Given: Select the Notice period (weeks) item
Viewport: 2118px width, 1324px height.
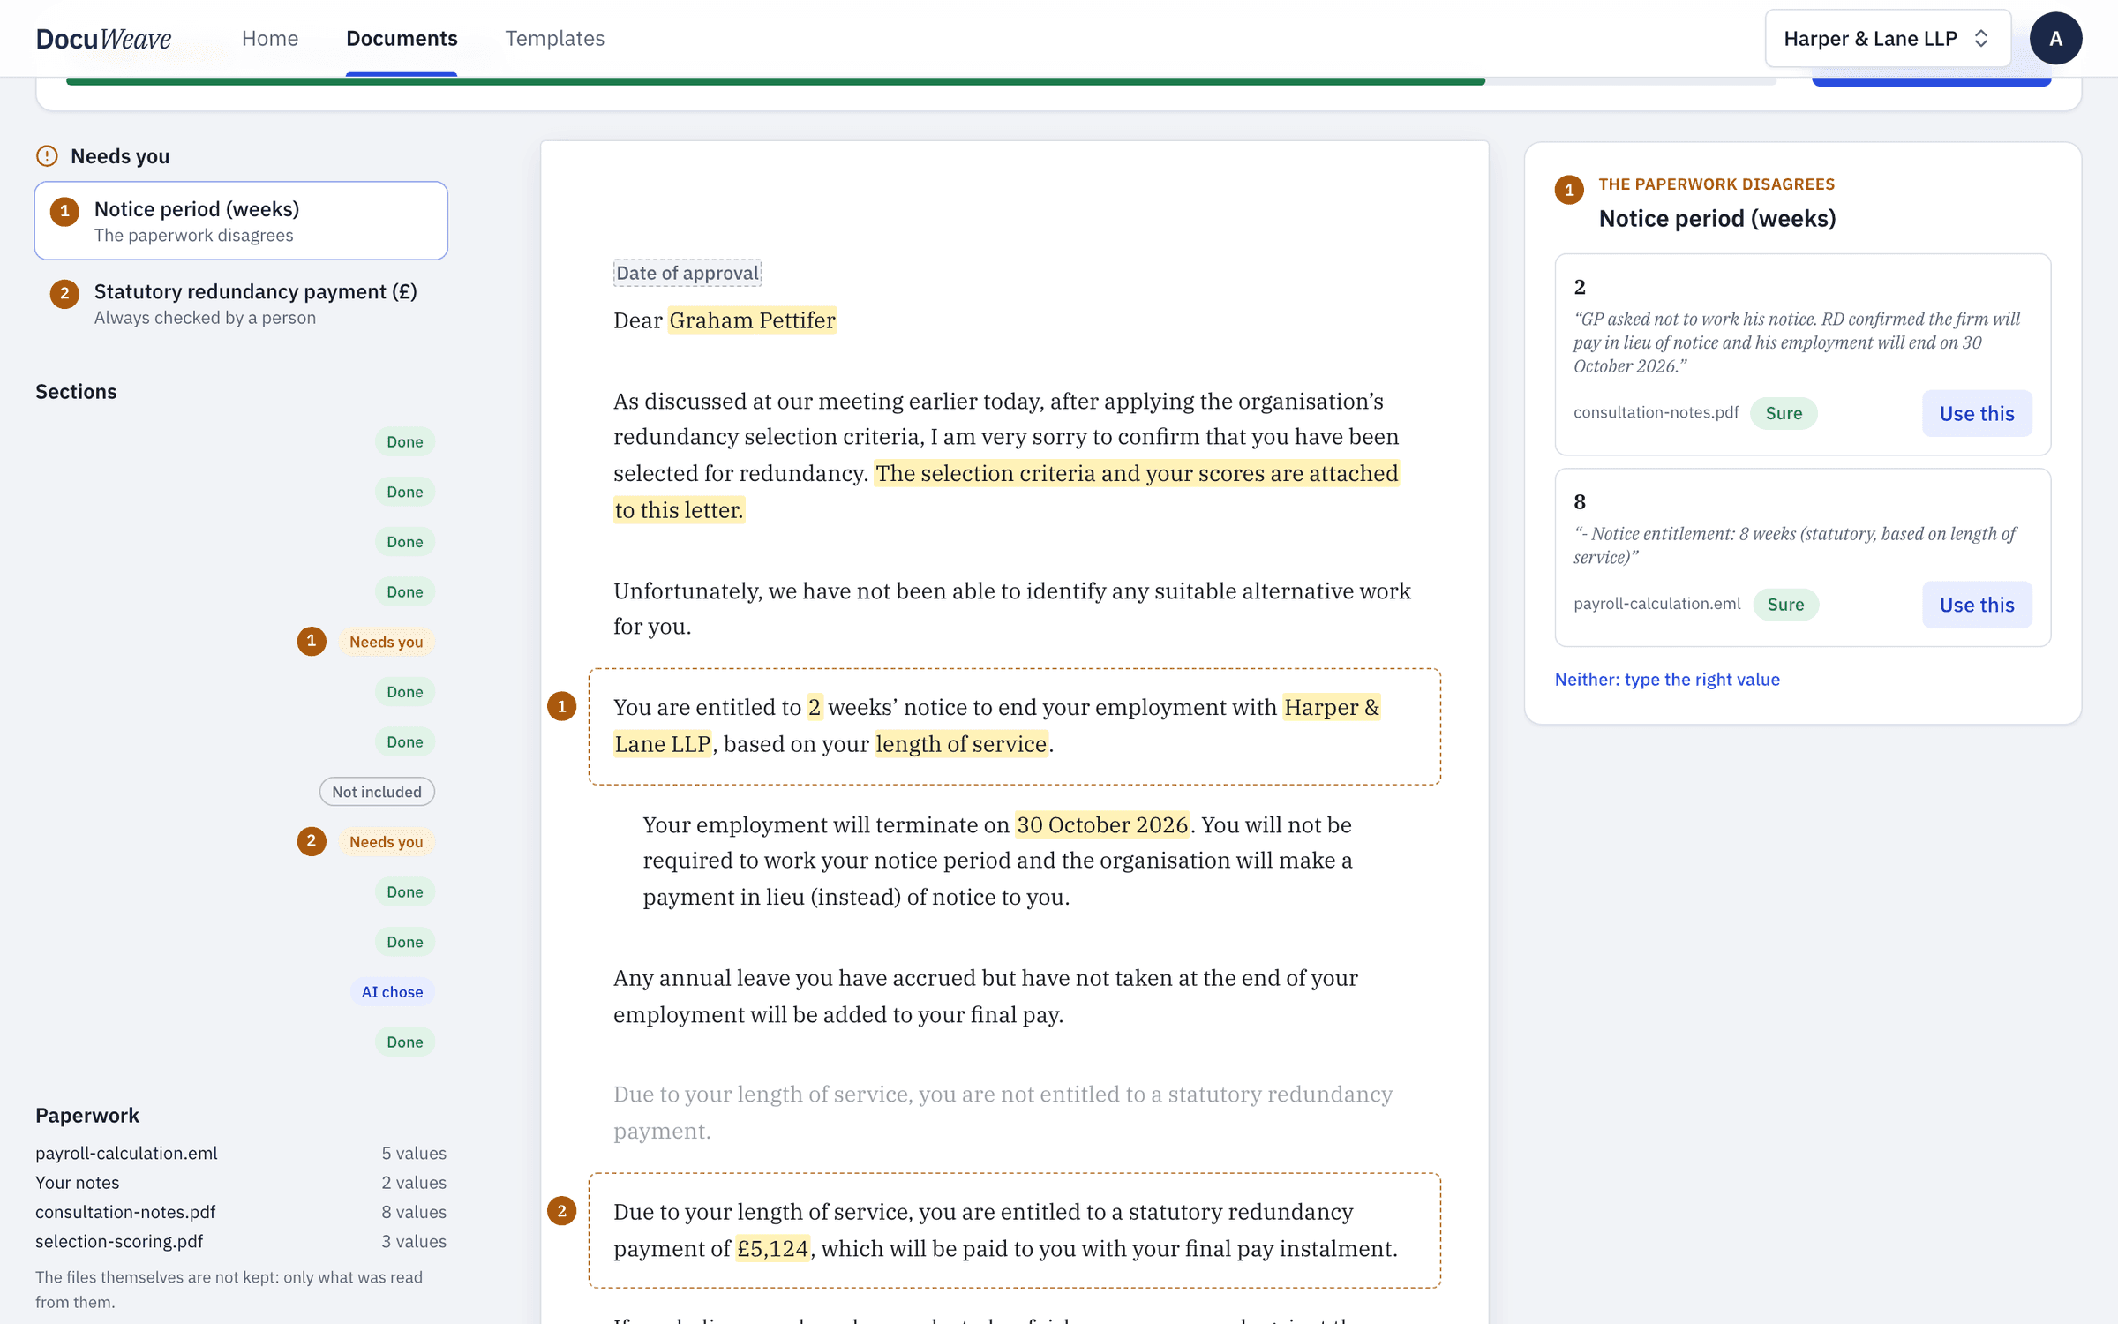Looking at the screenshot, I should pyautogui.click(x=241, y=221).
